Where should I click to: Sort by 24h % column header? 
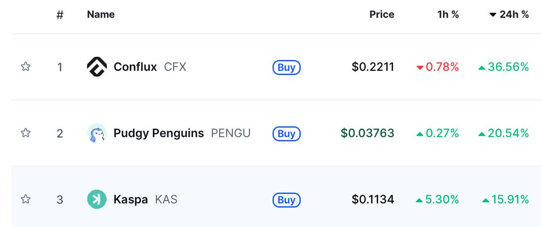click(509, 14)
